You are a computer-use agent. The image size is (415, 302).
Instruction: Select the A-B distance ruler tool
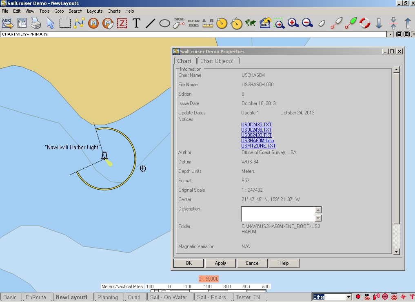click(208, 23)
